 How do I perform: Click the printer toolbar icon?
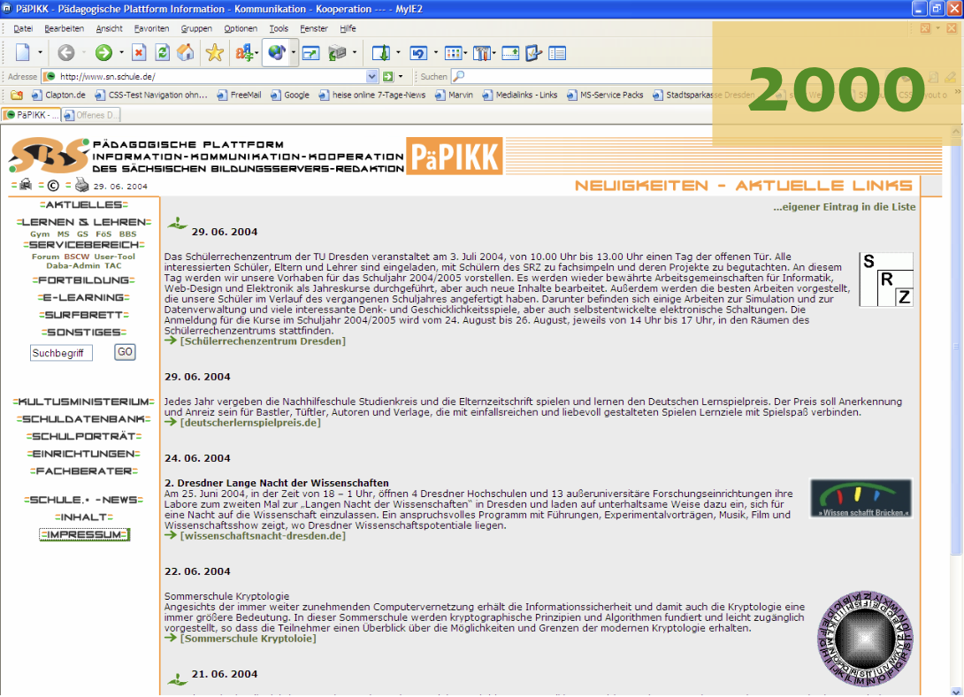(x=337, y=53)
